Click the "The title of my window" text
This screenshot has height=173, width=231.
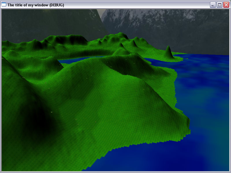tap(28, 5)
